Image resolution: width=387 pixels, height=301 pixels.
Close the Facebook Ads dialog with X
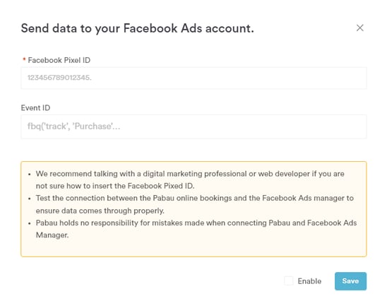coord(360,28)
